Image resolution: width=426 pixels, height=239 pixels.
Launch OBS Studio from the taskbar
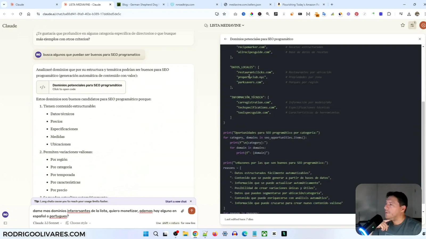pyautogui.click(x=176, y=234)
